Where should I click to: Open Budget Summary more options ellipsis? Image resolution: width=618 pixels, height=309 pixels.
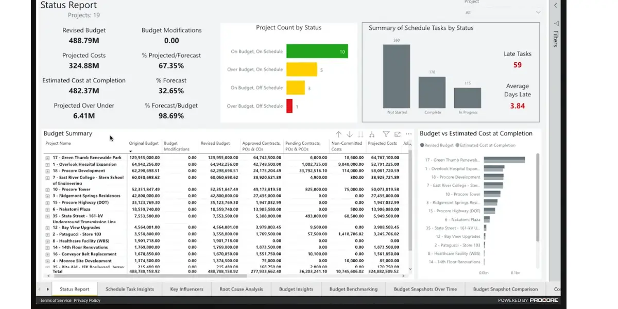[409, 134]
